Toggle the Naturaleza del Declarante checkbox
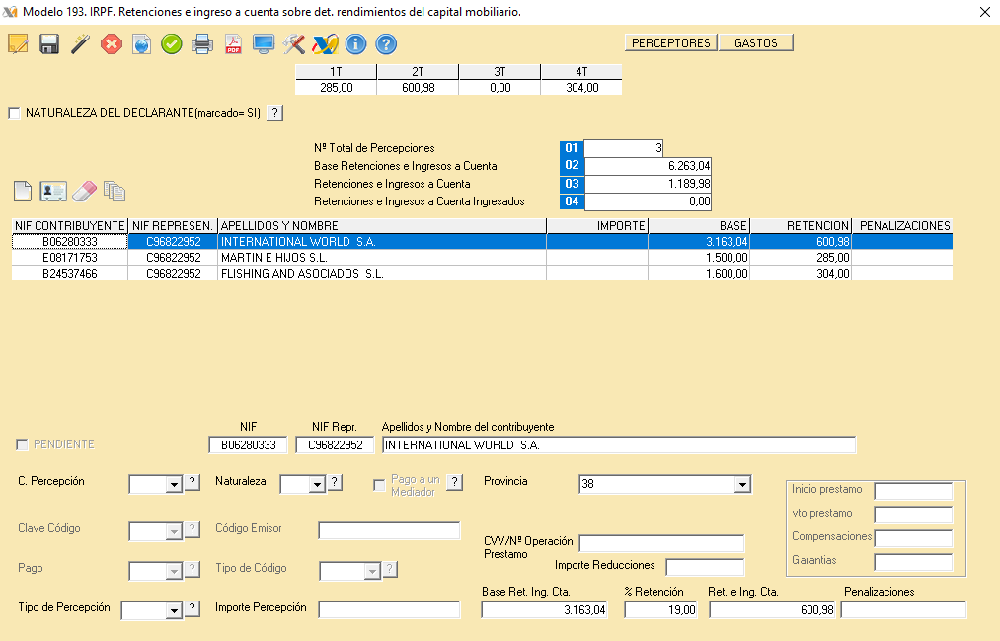 (14, 113)
